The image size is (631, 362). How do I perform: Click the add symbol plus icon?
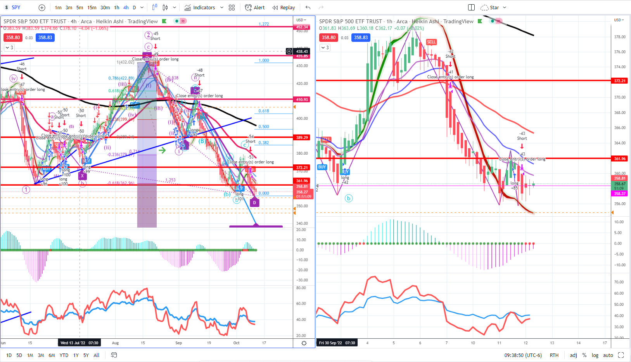pyautogui.click(x=42, y=7)
